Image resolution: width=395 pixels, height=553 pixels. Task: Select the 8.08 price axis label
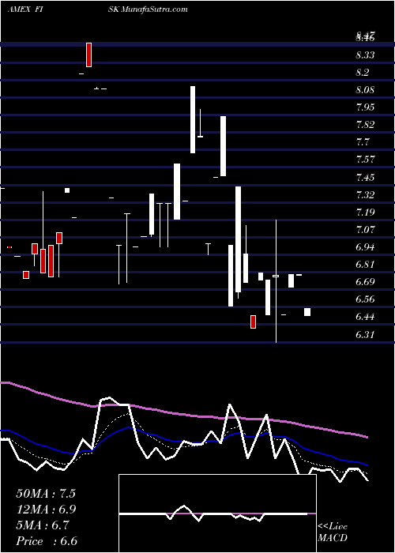pos(365,90)
